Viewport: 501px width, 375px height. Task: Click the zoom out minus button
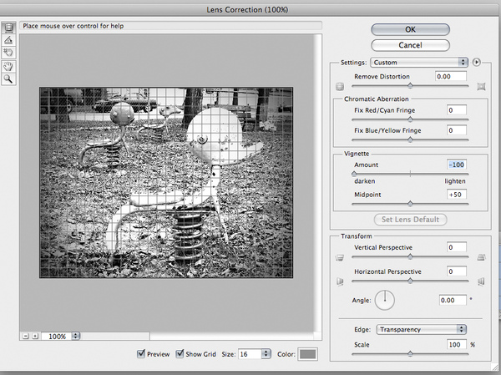pyautogui.click(x=26, y=336)
